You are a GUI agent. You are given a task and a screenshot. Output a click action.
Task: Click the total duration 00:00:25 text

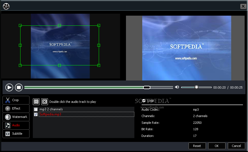[236, 87]
